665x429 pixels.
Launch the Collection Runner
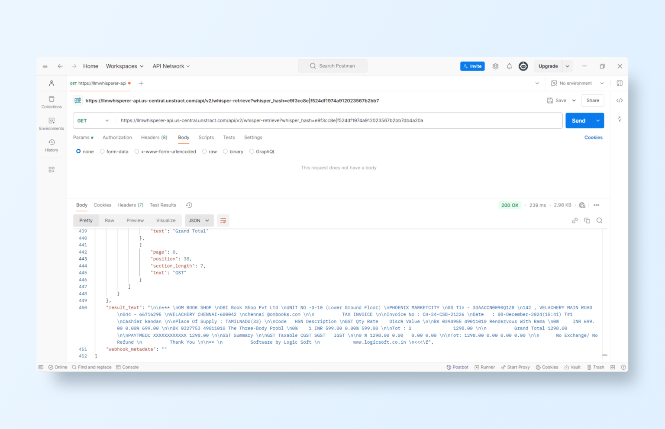click(484, 367)
